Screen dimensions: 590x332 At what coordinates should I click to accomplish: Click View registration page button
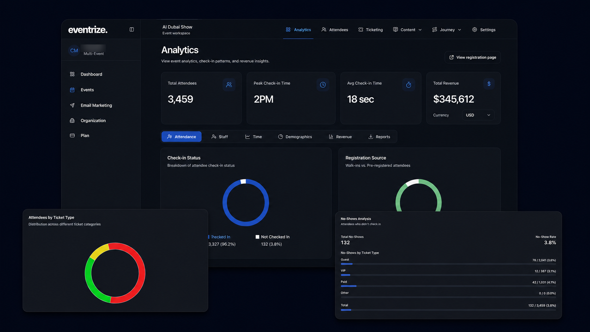coord(472,57)
